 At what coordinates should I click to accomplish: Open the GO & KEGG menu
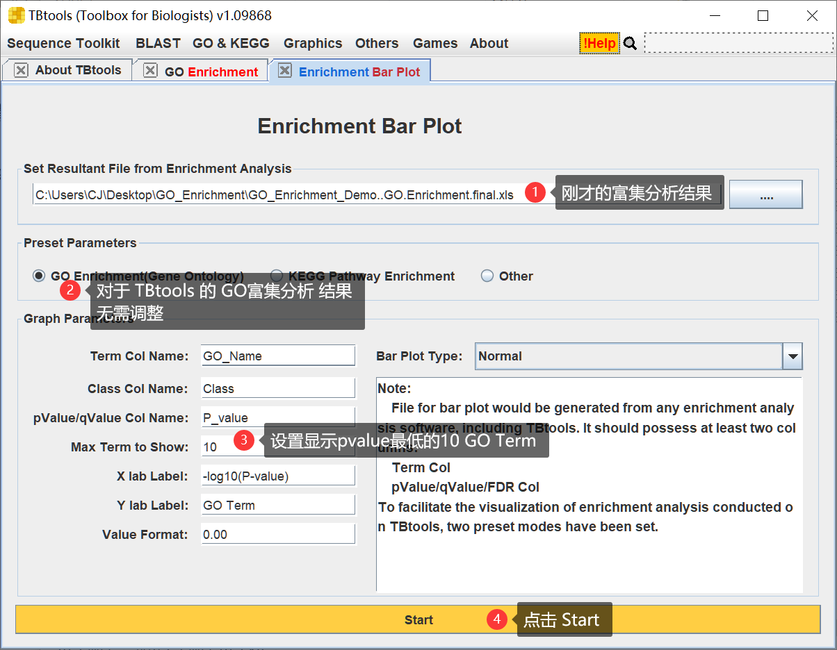(x=231, y=43)
